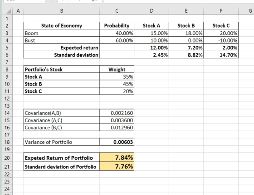This screenshot has height=195, width=254.
Task: Click the 'Stock A' column header cell in row 2
Action: point(151,26)
